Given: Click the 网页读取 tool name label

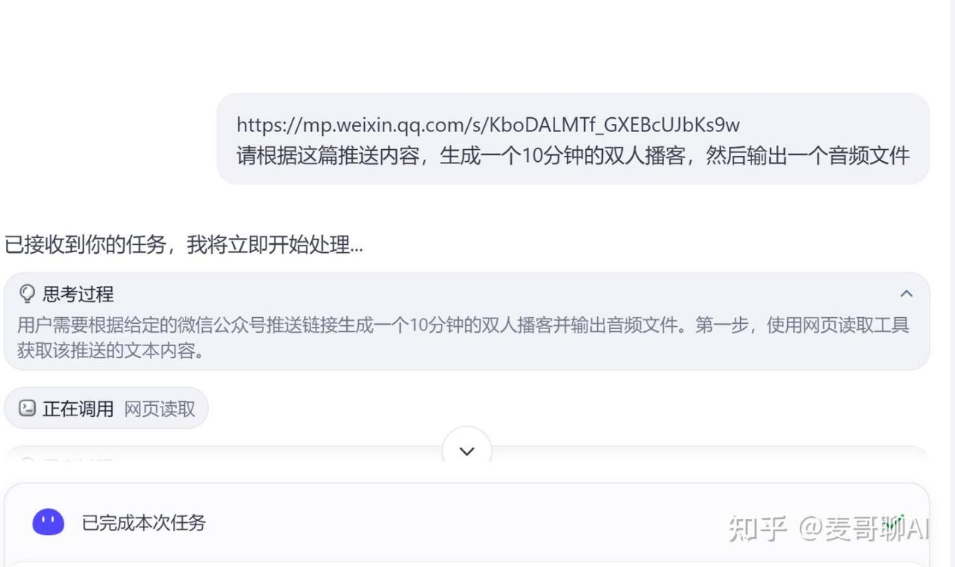Looking at the screenshot, I should pos(160,409).
